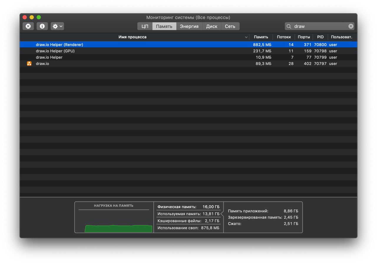Screen dimensions: 377x264
Task: Open the Сеть view
Action: tap(230, 26)
